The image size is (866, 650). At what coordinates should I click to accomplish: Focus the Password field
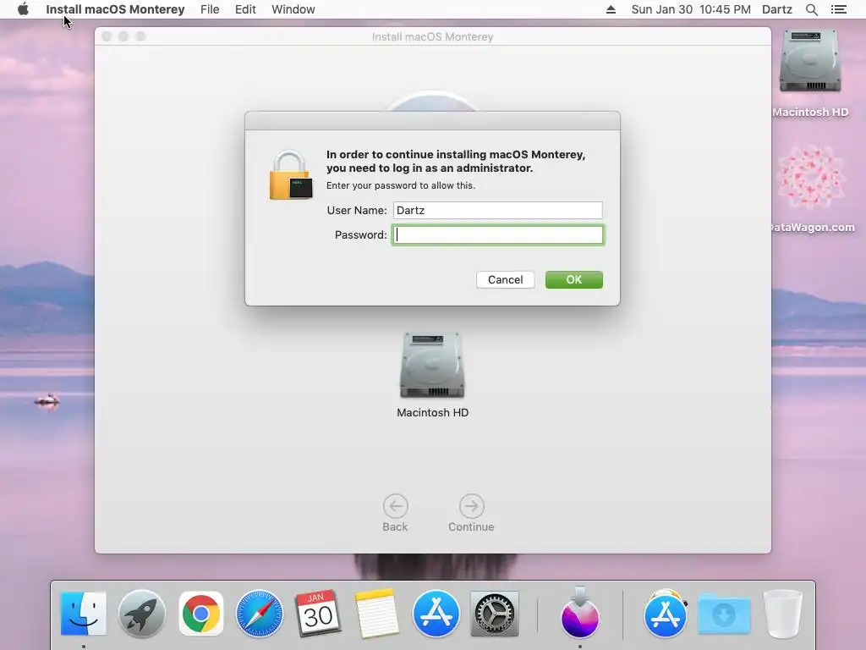pos(497,235)
